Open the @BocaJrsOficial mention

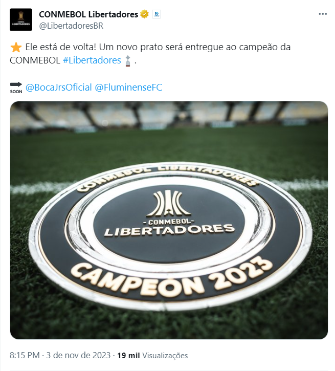pyautogui.click(x=59, y=88)
